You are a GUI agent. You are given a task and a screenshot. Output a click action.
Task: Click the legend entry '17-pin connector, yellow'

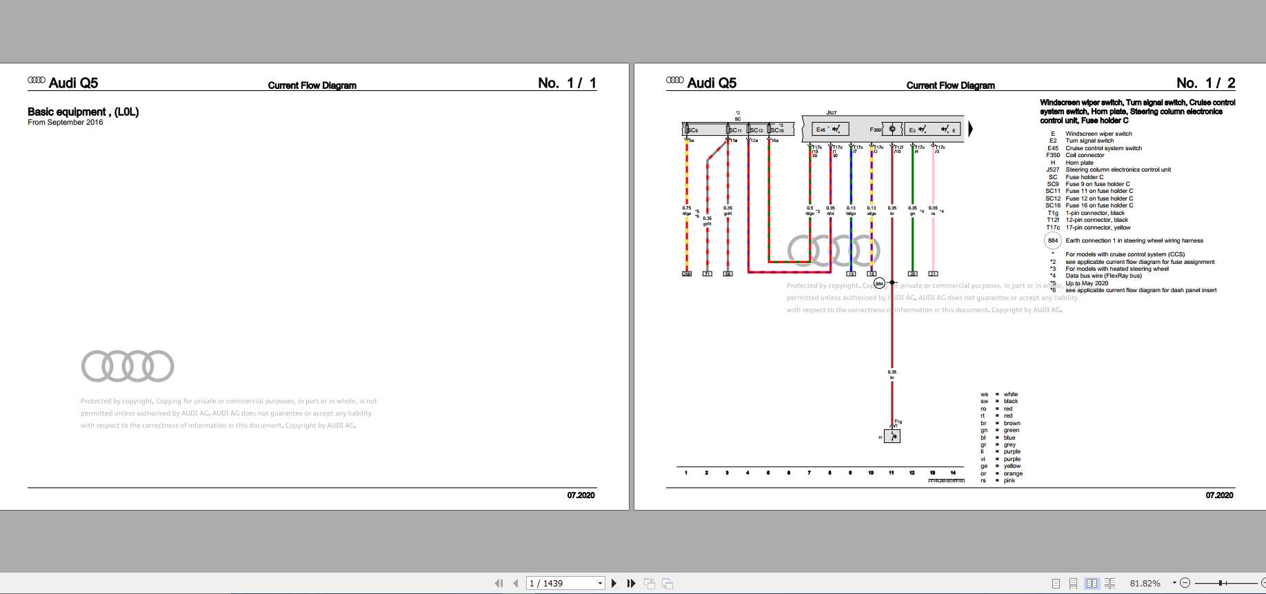coord(1098,227)
